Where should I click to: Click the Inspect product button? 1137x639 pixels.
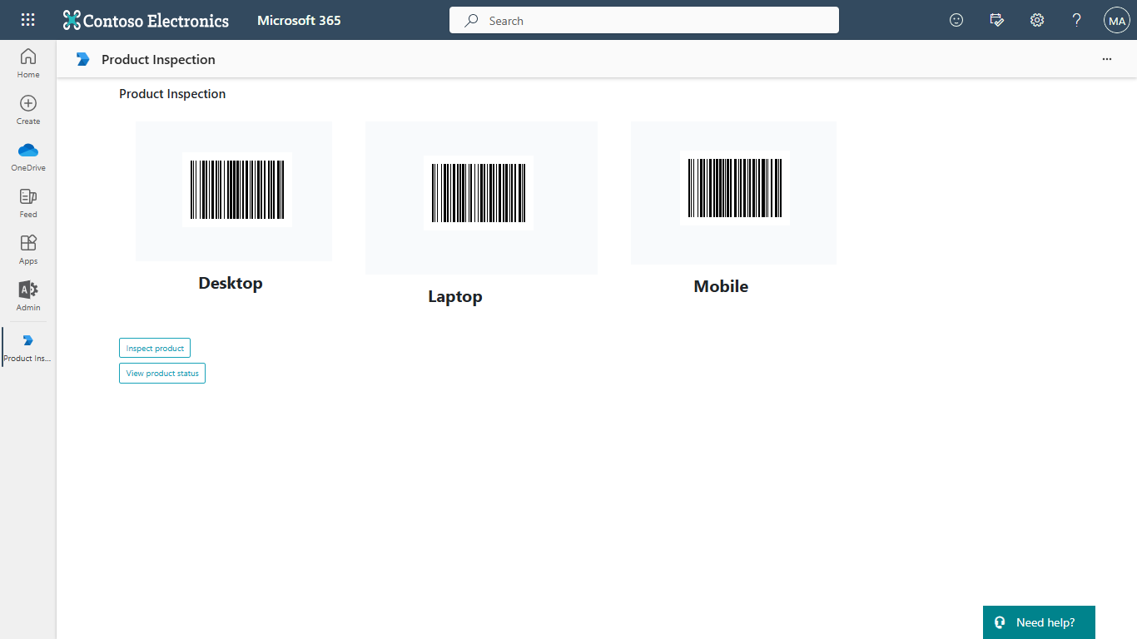coord(155,348)
